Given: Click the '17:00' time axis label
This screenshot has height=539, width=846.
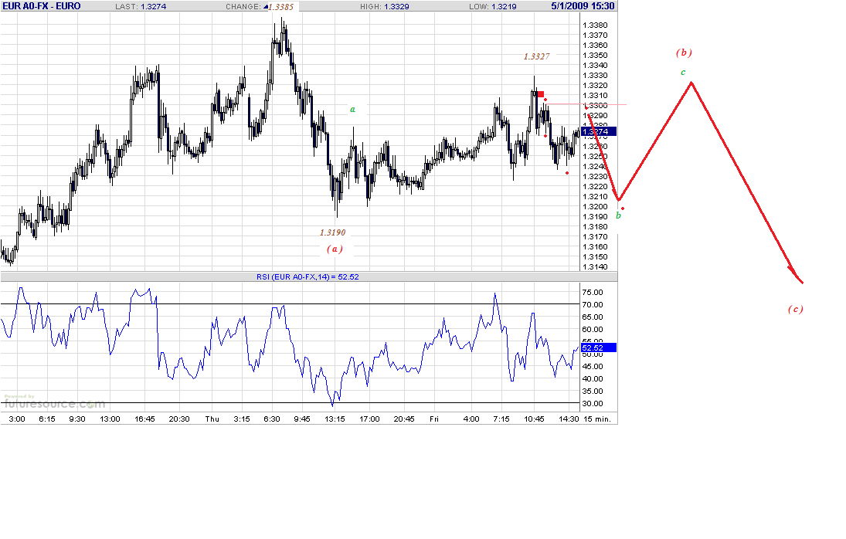Looking at the screenshot, I should tap(369, 419).
